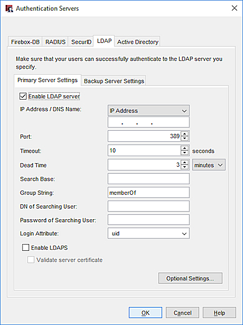Click the Group String field
The height and width of the screenshot is (325, 243).
click(x=149, y=192)
